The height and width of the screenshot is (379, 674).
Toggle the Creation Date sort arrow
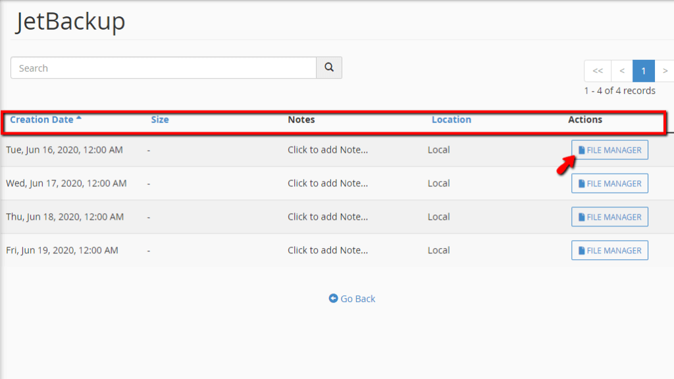[x=79, y=118]
